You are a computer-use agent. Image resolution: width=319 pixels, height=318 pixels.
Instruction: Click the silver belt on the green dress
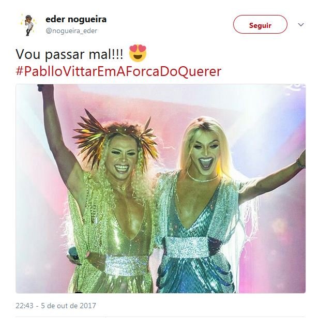(x=126, y=265)
